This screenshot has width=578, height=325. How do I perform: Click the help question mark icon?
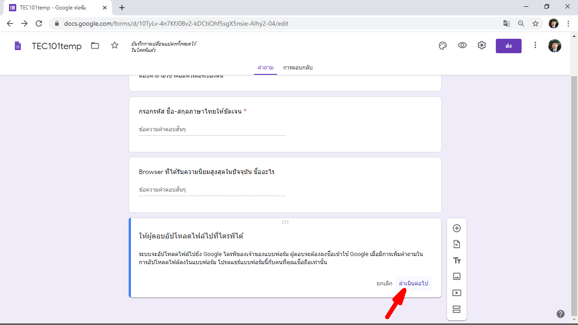coord(560,314)
